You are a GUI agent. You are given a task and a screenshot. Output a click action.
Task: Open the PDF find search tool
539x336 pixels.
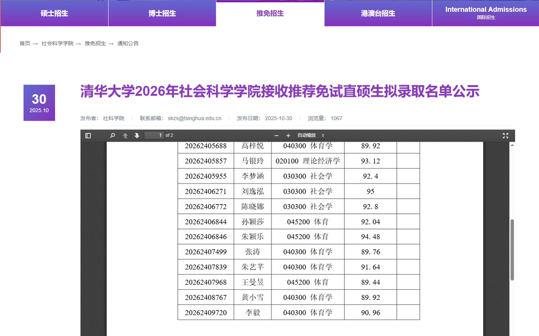click(x=112, y=136)
